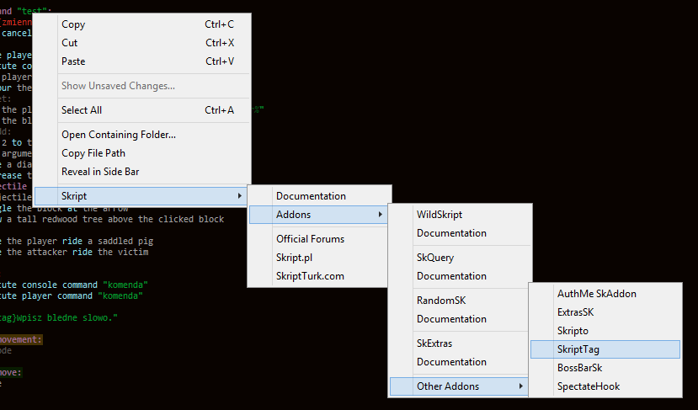Choose Copy File Path
The height and width of the screenshot is (410, 698).
tap(142, 153)
